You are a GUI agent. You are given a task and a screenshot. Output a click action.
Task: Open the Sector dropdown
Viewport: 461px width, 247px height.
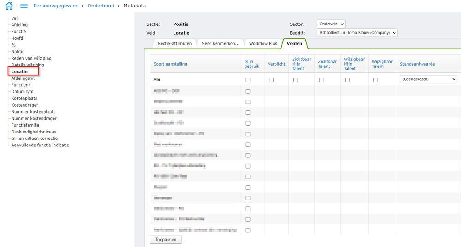331,24
